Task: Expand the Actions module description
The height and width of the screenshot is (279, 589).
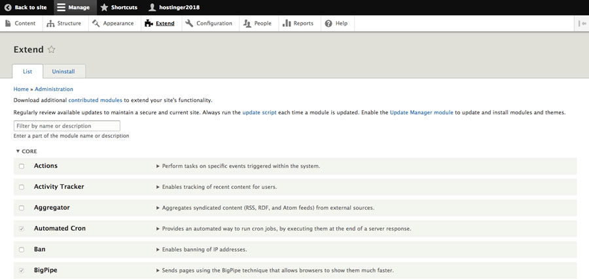Action: [158, 166]
